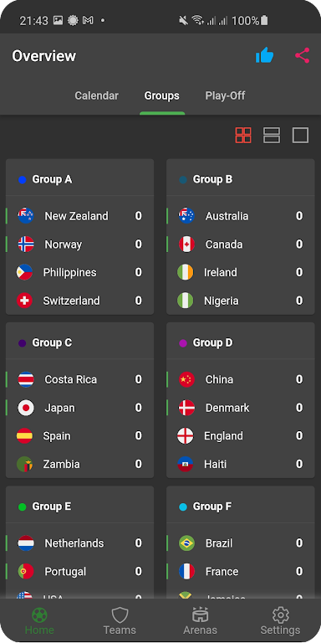
Task: Open Group E header
Action: 80,507
